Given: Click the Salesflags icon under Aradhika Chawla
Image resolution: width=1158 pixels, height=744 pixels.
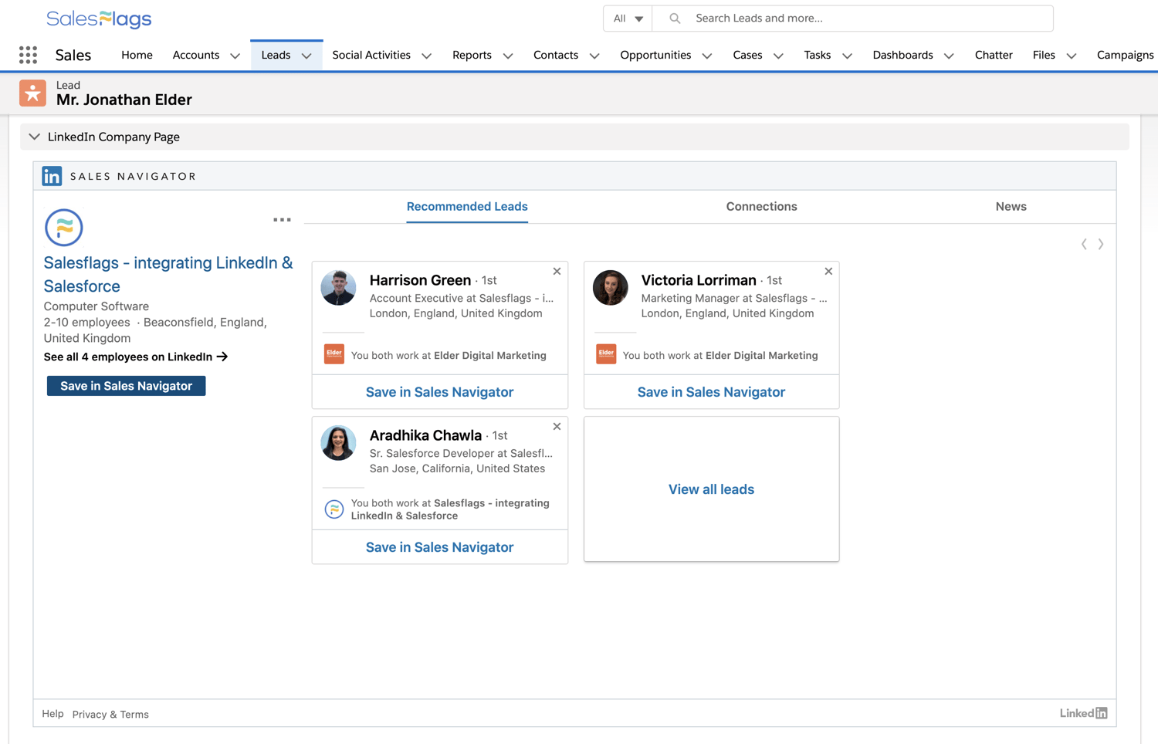Looking at the screenshot, I should 334,509.
